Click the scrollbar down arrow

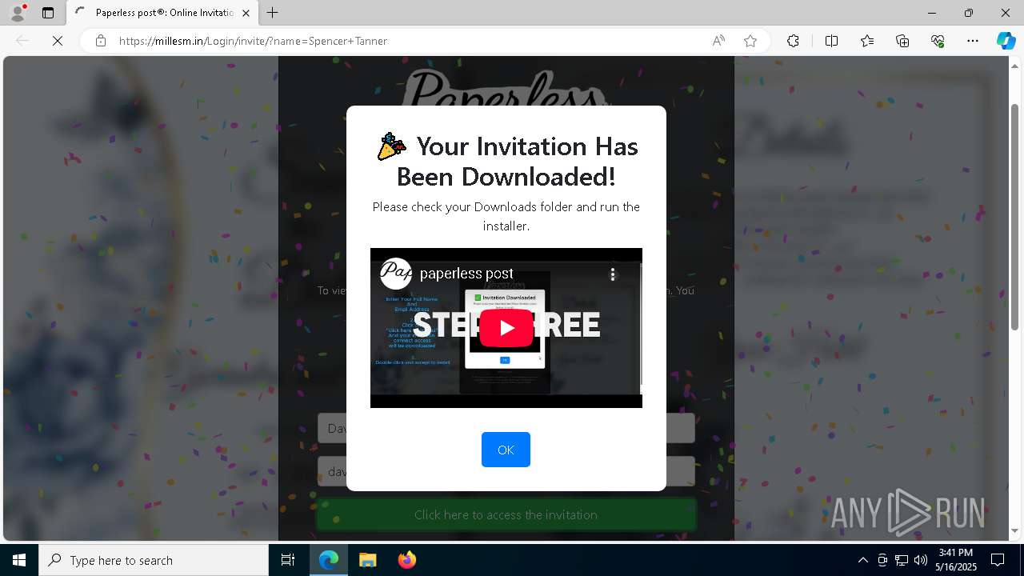click(1015, 531)
